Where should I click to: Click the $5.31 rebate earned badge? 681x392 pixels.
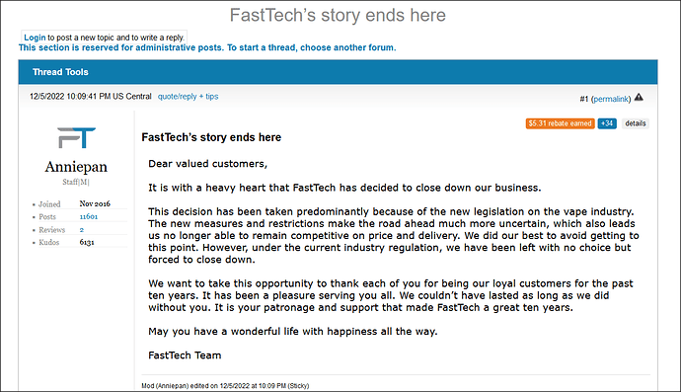click(x=560, y=123)
